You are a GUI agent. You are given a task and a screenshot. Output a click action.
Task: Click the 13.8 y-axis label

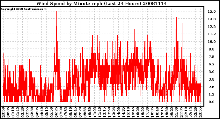click(x=212, y=19)
